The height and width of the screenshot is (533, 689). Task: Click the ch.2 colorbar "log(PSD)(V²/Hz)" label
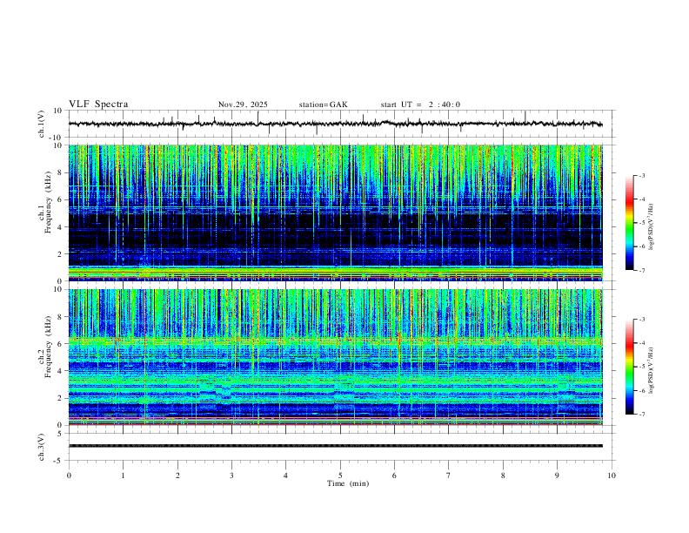click(651, 370)
